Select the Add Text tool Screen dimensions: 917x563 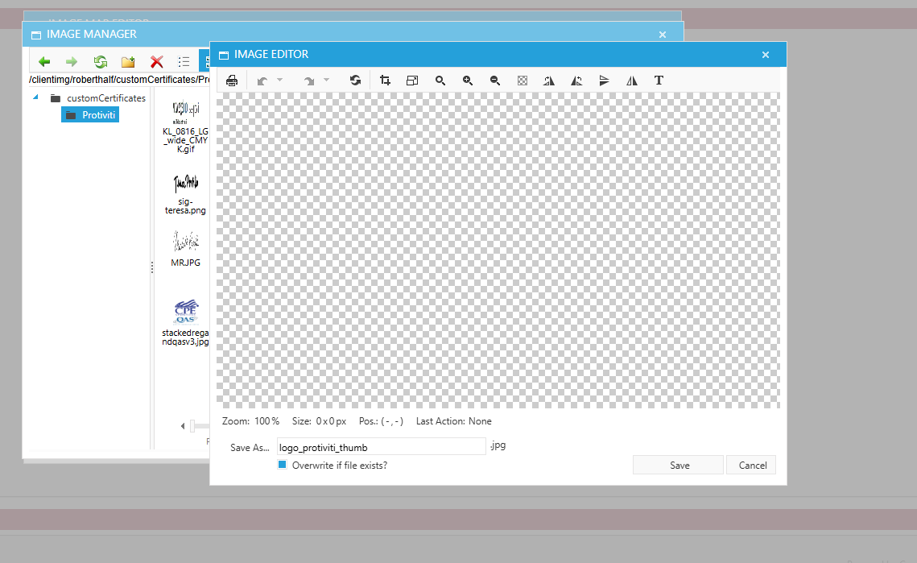pyautogui.click(x=659, y=81)
